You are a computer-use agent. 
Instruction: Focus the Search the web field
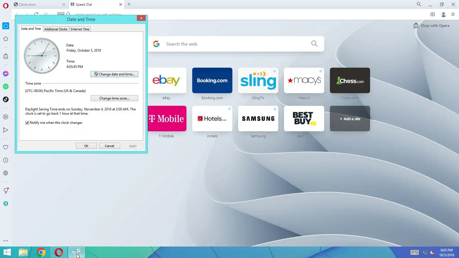[236, 44]
